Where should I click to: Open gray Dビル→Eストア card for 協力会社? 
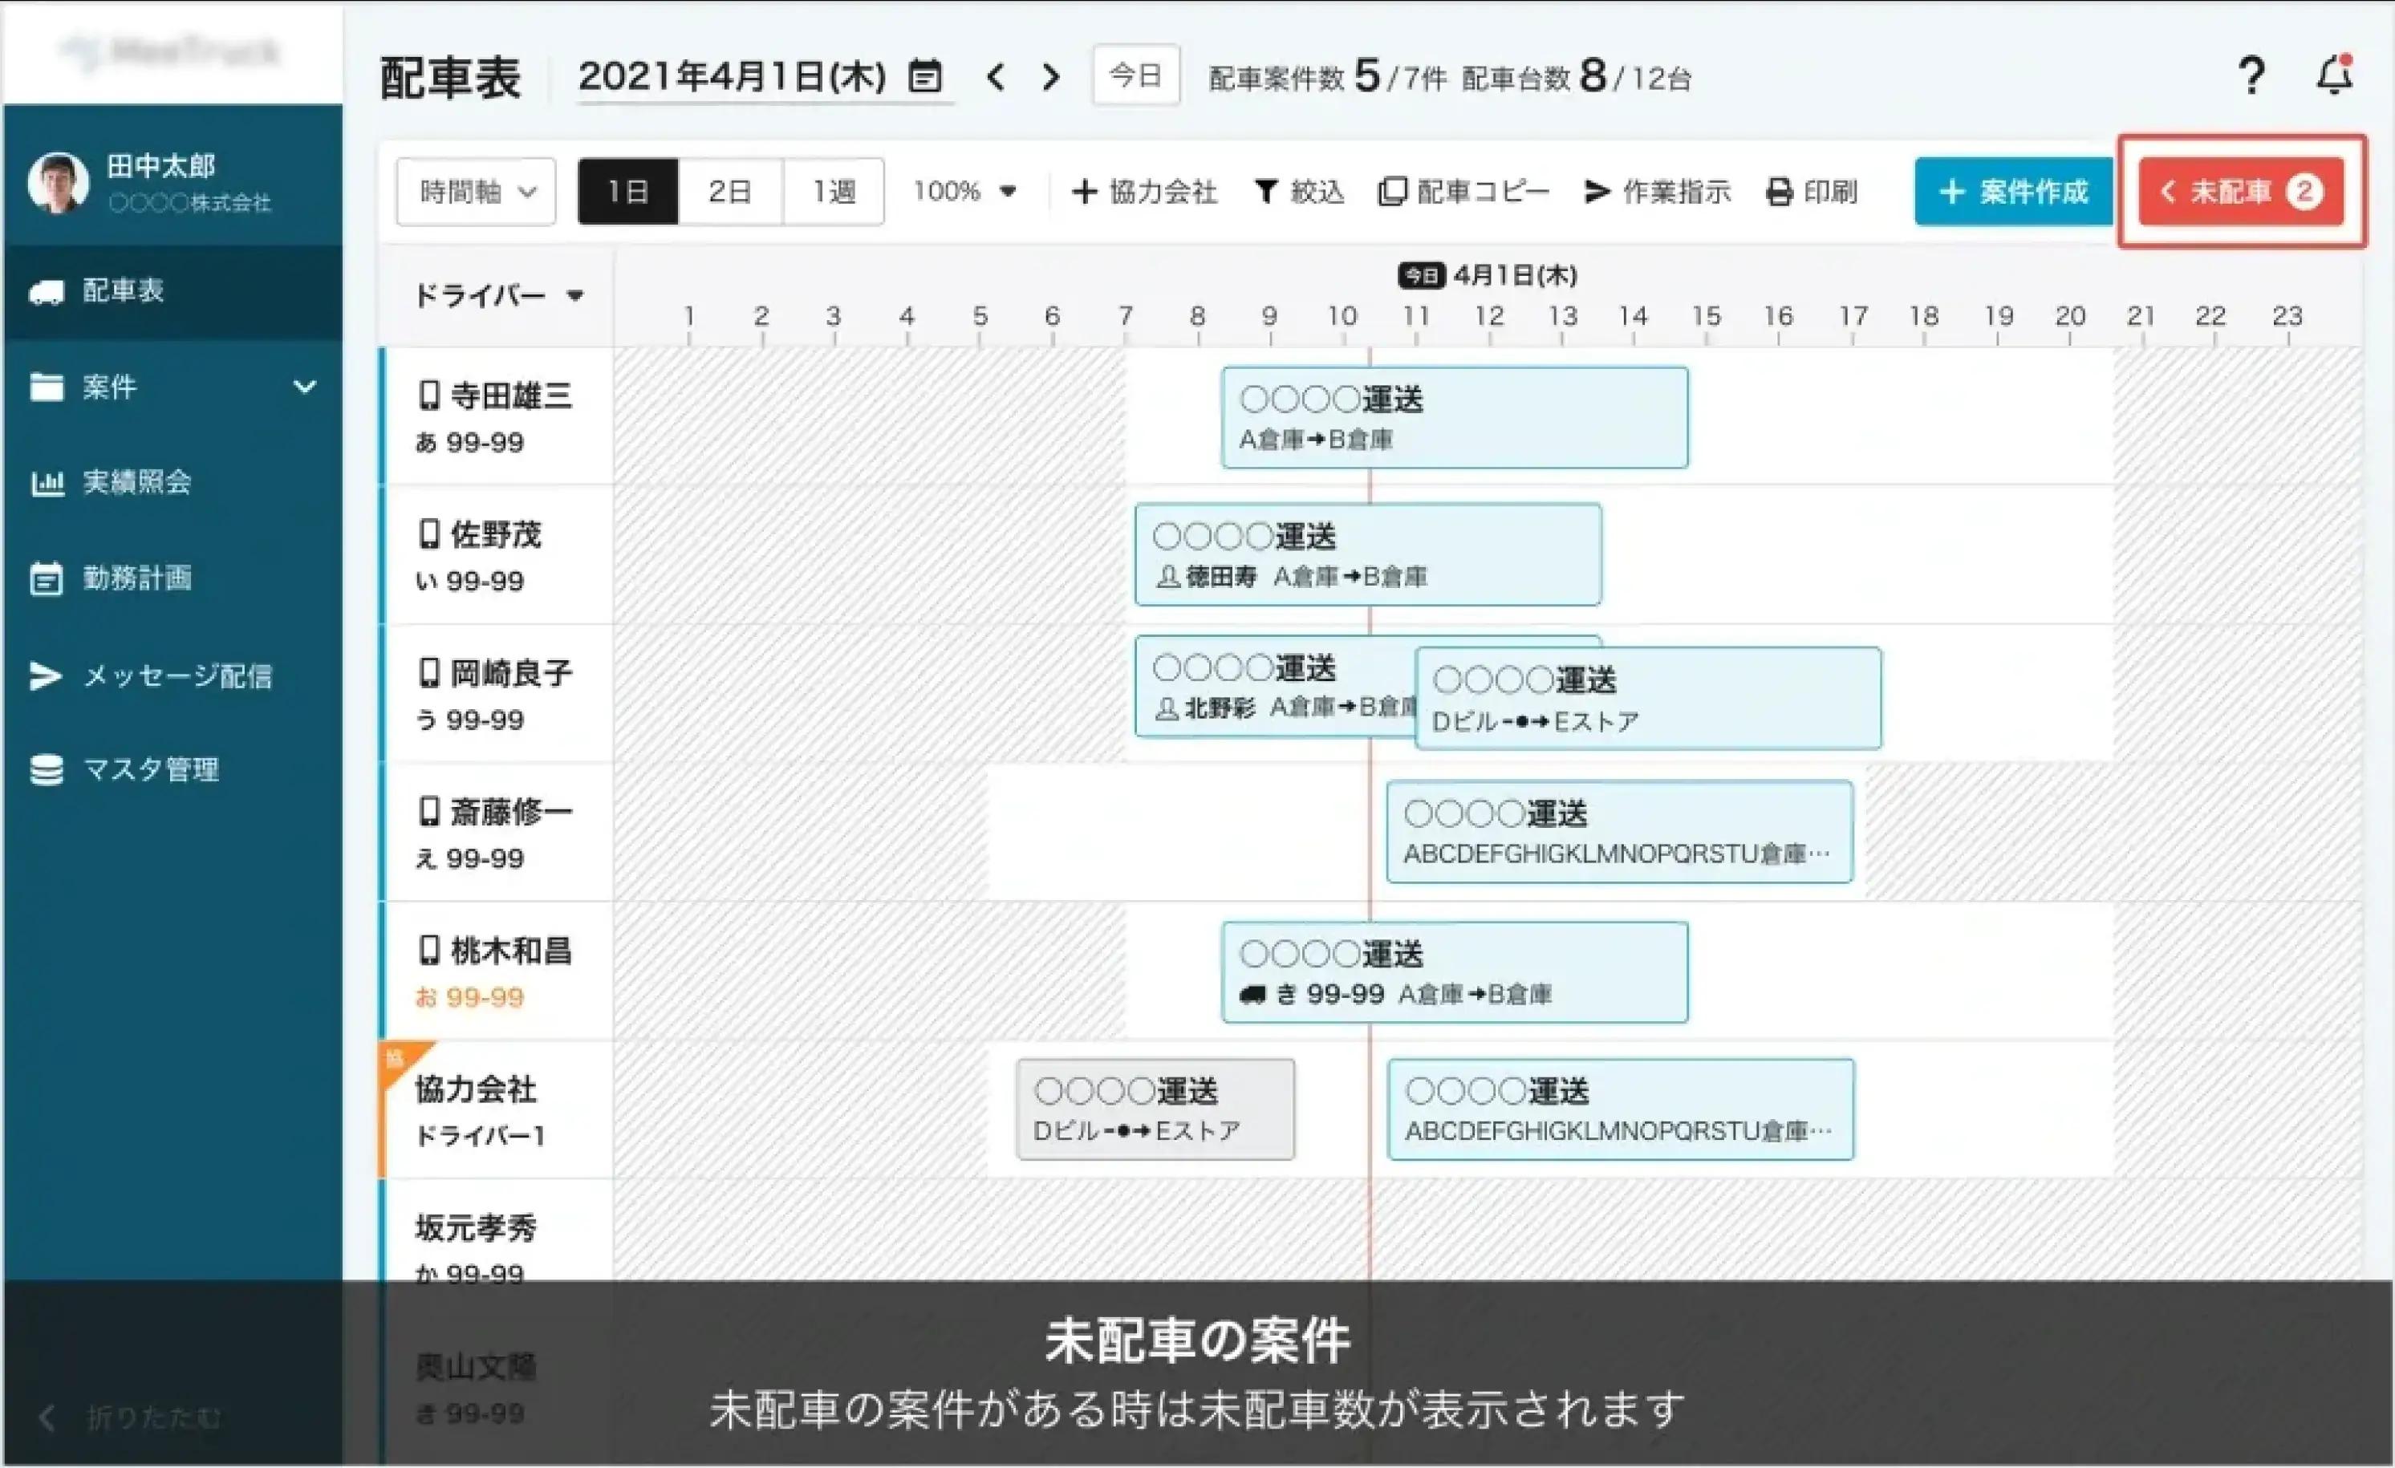point(1155,1109)
